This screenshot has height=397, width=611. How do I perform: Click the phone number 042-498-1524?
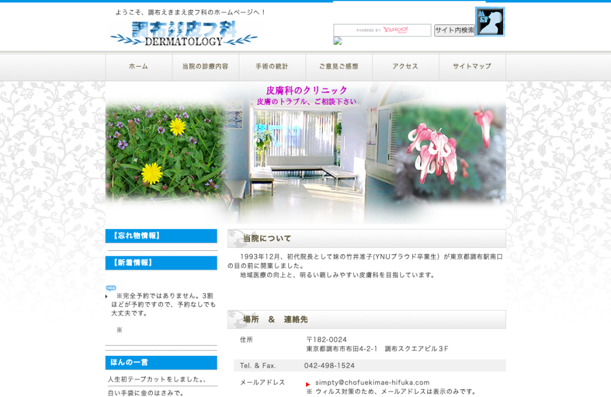(x=329, y=366)
